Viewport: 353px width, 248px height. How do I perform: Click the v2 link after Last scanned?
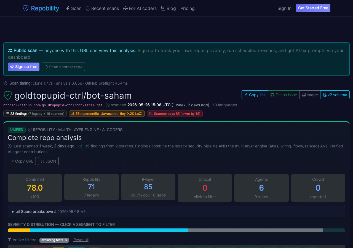point(80,146)
